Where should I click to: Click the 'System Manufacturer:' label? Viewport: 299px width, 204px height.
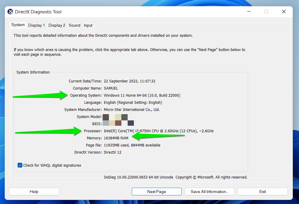pyautogui.click(x=83, y=110)
